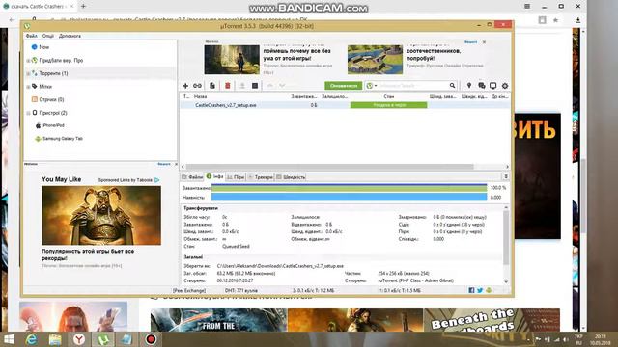Screen dimensions: 618x347
Task: Click detail pane collapse toggle arrow
Action: coord(506,176)
